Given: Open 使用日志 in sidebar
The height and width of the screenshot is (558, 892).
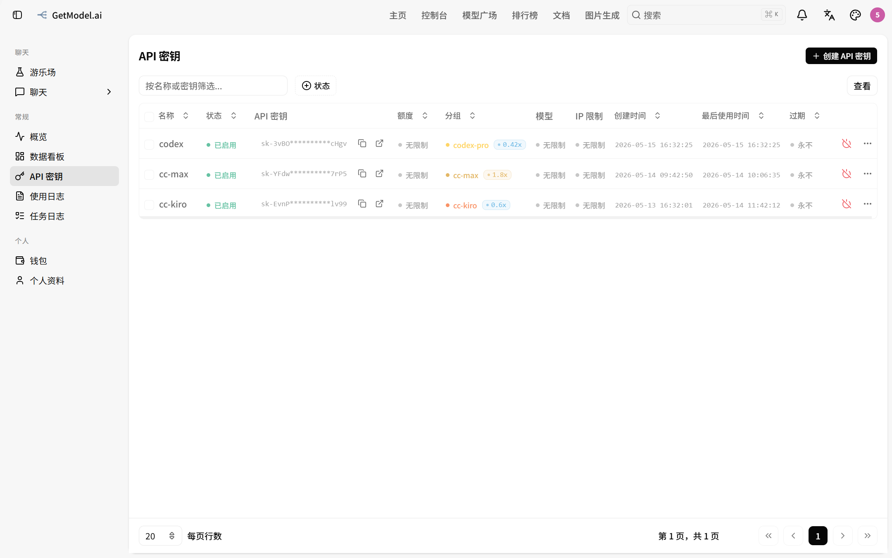Looking at the screenshot, I should [64, 196].
